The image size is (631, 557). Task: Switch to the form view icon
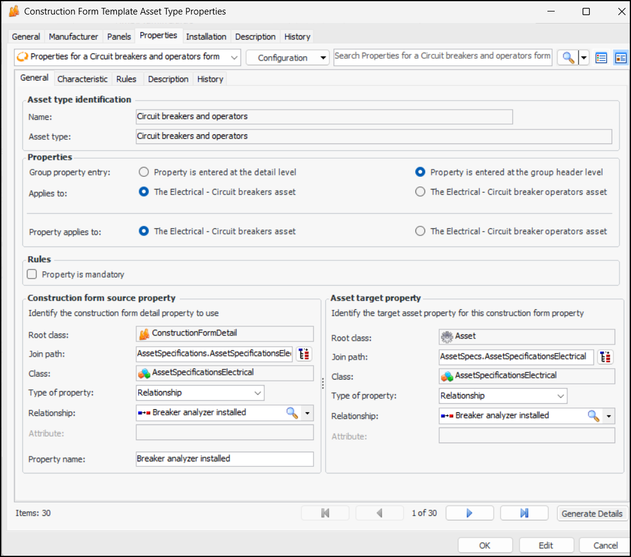click(x=620, y=58)
